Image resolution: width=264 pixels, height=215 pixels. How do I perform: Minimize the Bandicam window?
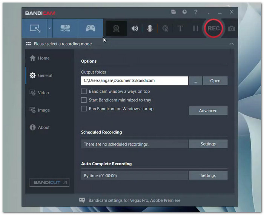coord(219,13)
